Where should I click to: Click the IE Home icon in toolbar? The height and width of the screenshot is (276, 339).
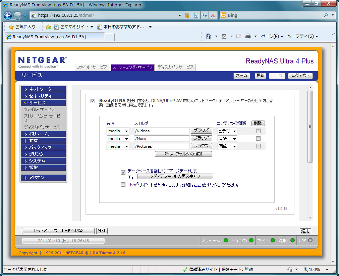point(209,36)
